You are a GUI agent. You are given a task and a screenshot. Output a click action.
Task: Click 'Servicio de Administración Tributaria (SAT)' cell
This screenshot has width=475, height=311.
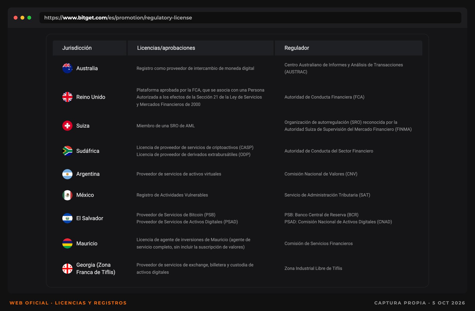pyautogui.click(x=327, y=195)
